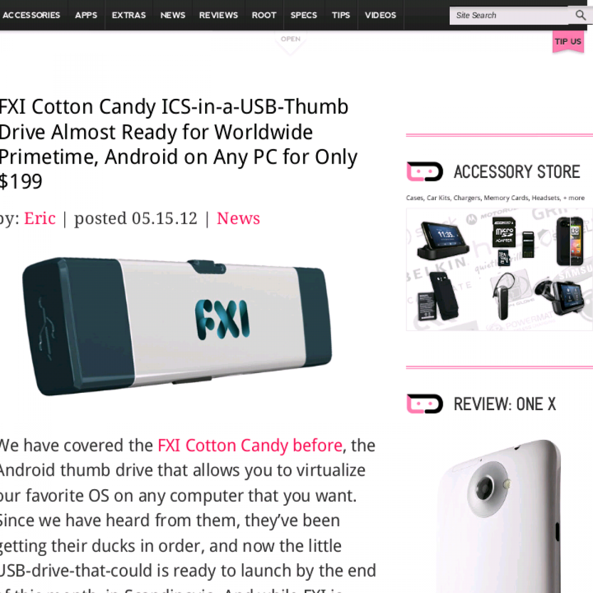
Task: Open the TIP US ribbon
Action: coord(568,42)
